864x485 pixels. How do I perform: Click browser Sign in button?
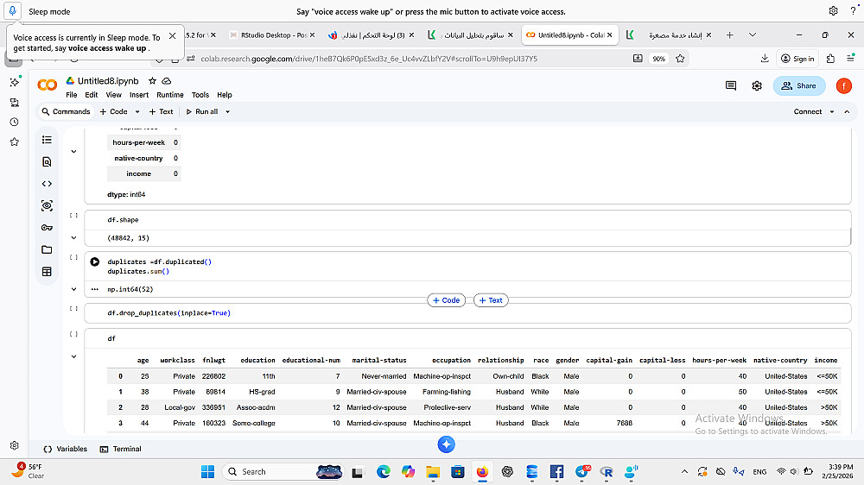pyautogui.click(x=797, y=59)
